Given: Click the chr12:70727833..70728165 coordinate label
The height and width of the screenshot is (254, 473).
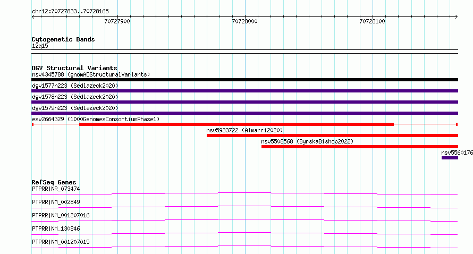Looking at the screenshot, I should pos(70,11).
